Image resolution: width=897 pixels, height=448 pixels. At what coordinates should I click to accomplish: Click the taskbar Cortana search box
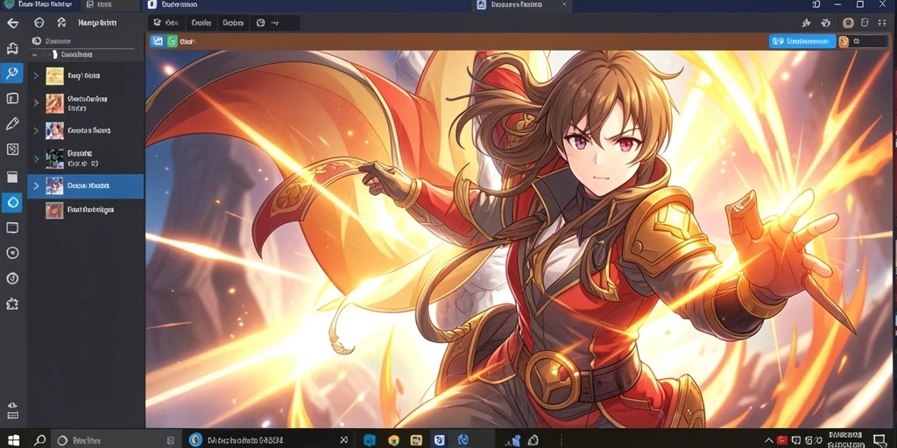tap(115, 440)
